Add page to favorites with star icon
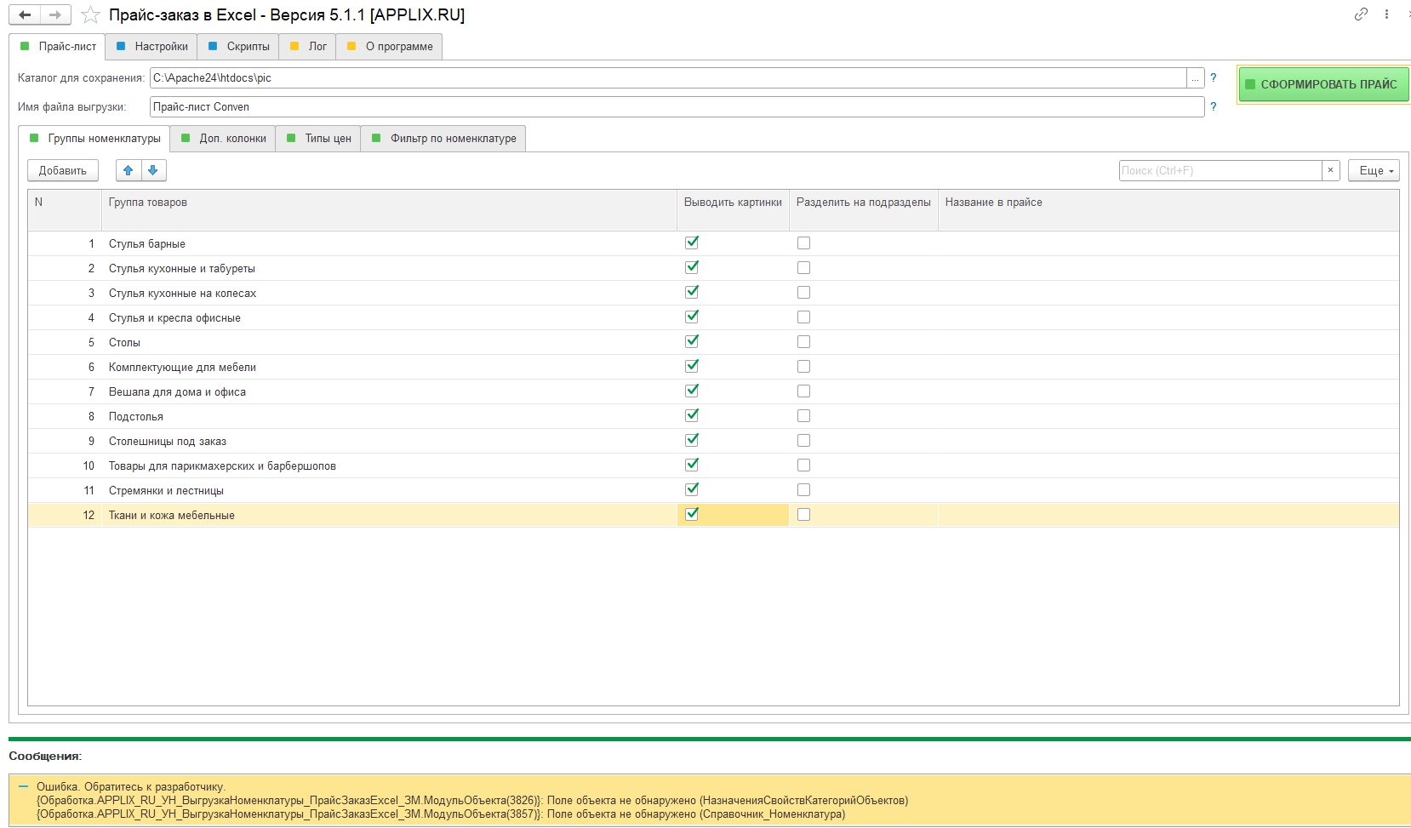 [90, 15]
